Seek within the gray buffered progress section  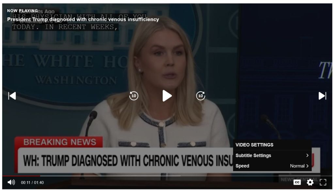click(110, 176)
